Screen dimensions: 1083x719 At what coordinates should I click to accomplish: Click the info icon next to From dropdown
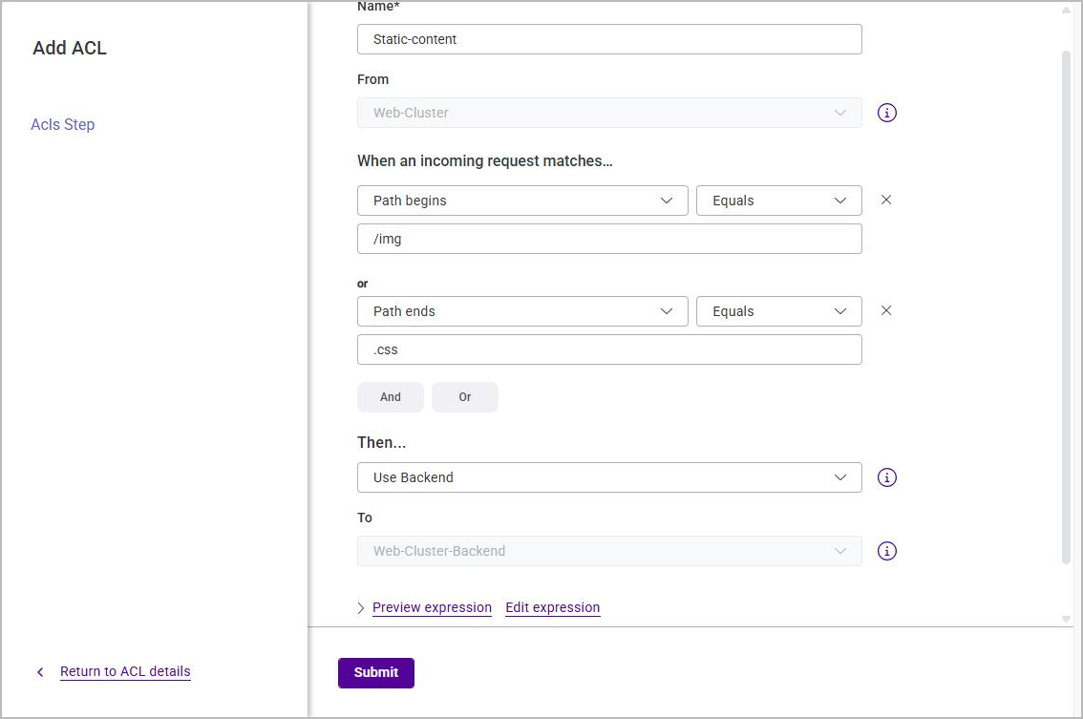pyautogui.click(x=887, y=113)
